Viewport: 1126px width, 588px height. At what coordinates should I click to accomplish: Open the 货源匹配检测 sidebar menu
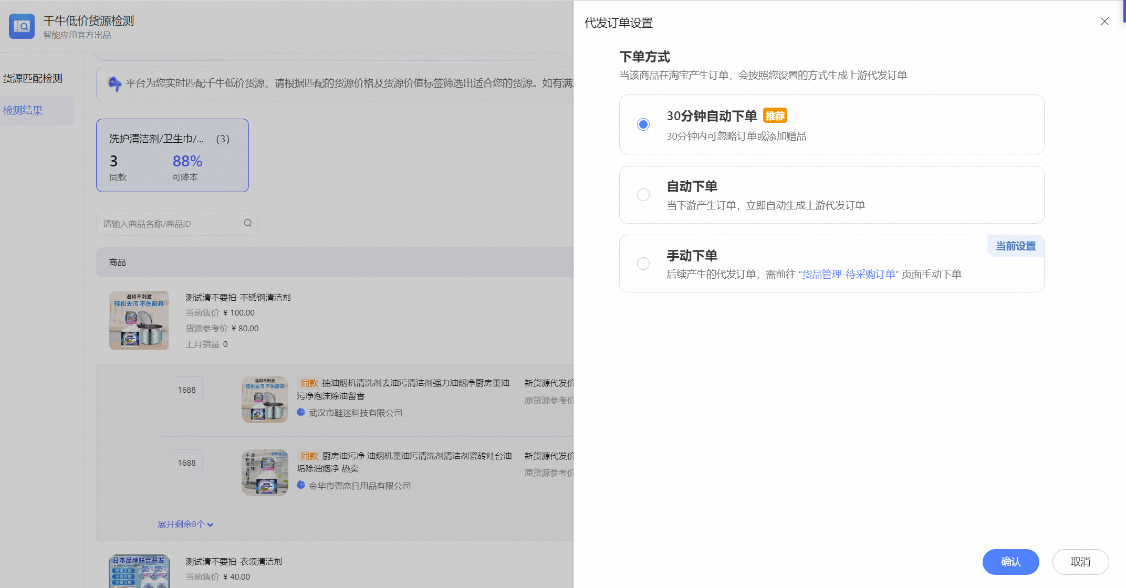33,78
